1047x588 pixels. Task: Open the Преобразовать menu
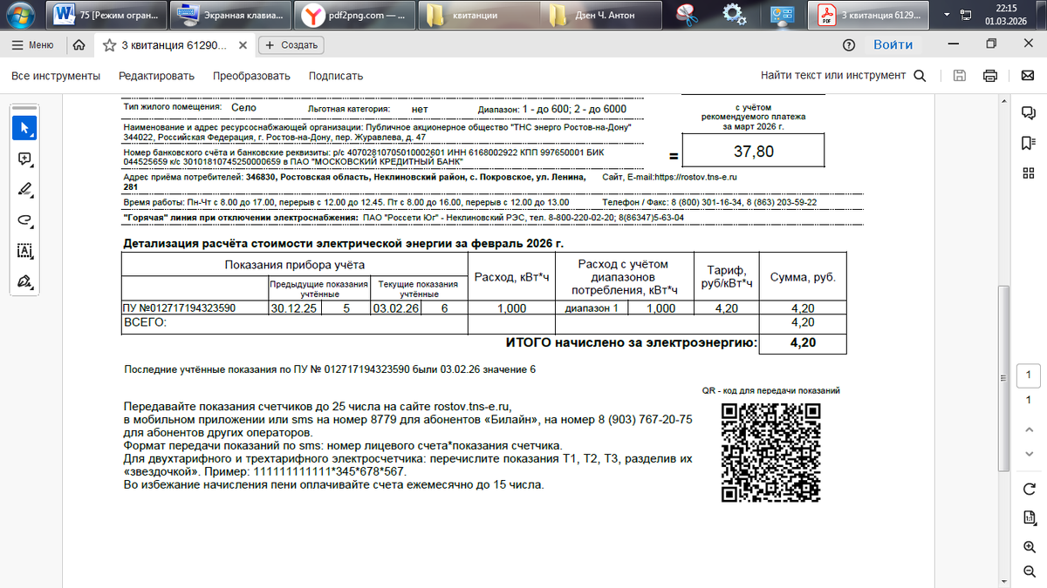coord(251,76)
